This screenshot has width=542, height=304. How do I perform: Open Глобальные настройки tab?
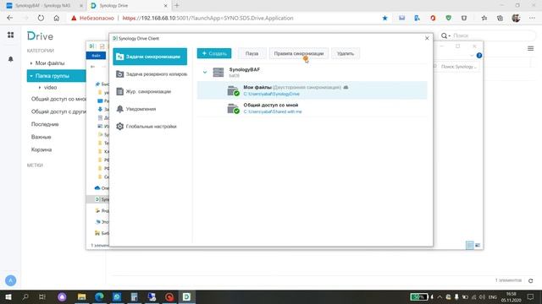point(150,127)
